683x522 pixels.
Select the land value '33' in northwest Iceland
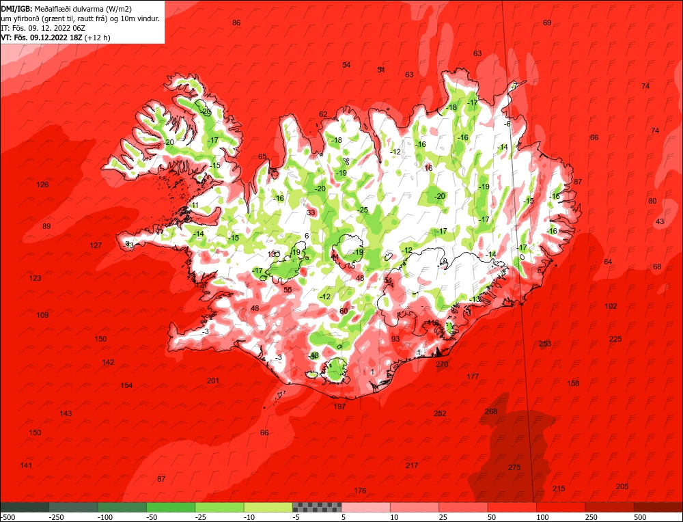click(x=311, y=212)
